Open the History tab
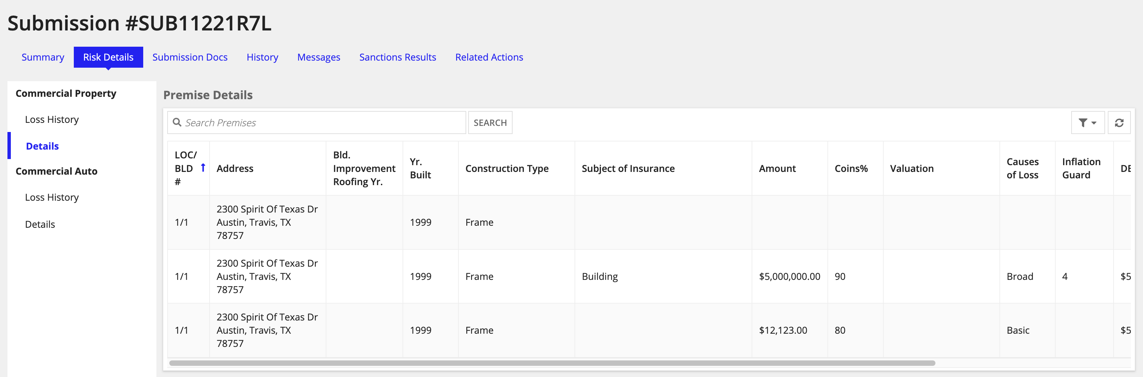 [x=262, y=57]
